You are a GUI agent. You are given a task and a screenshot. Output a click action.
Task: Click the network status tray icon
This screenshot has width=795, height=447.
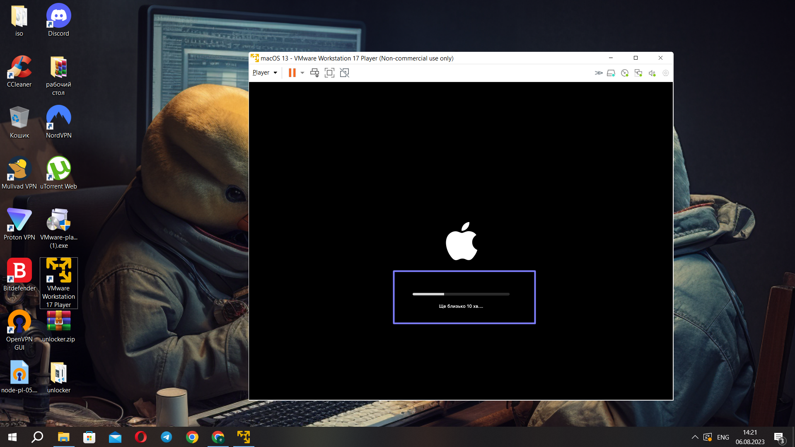[708, 437]
